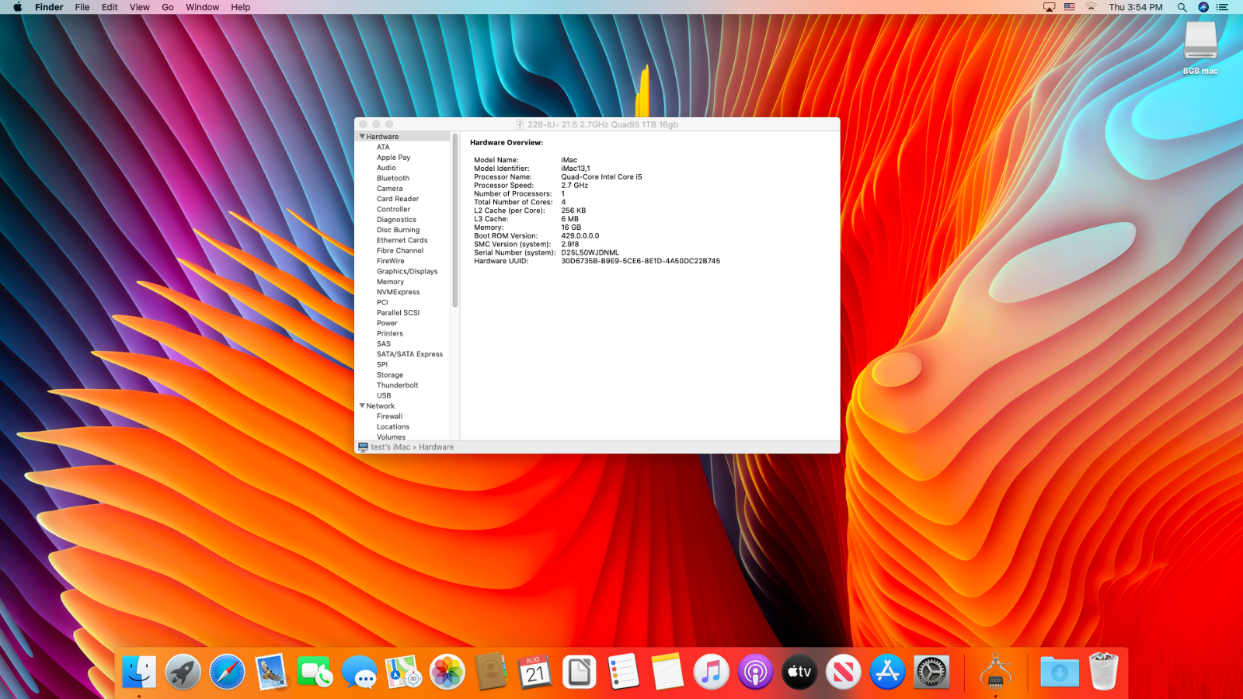Open the Edit menu
The image size is (1243, 699).
[x=110, y=7]
